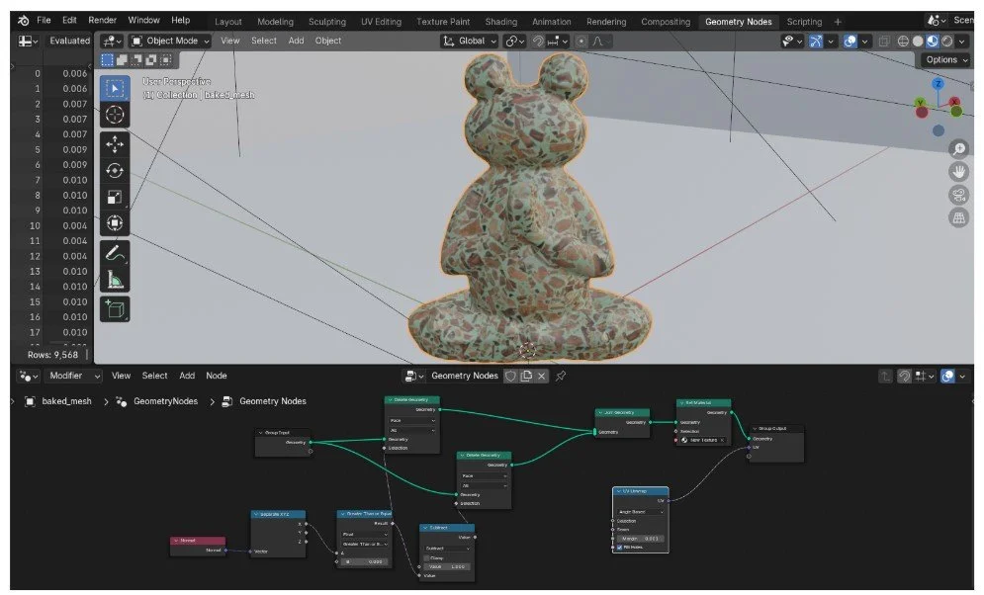This screenshot has width=984, height=595.
Task: Open the File menu
Action: point(44,21)
